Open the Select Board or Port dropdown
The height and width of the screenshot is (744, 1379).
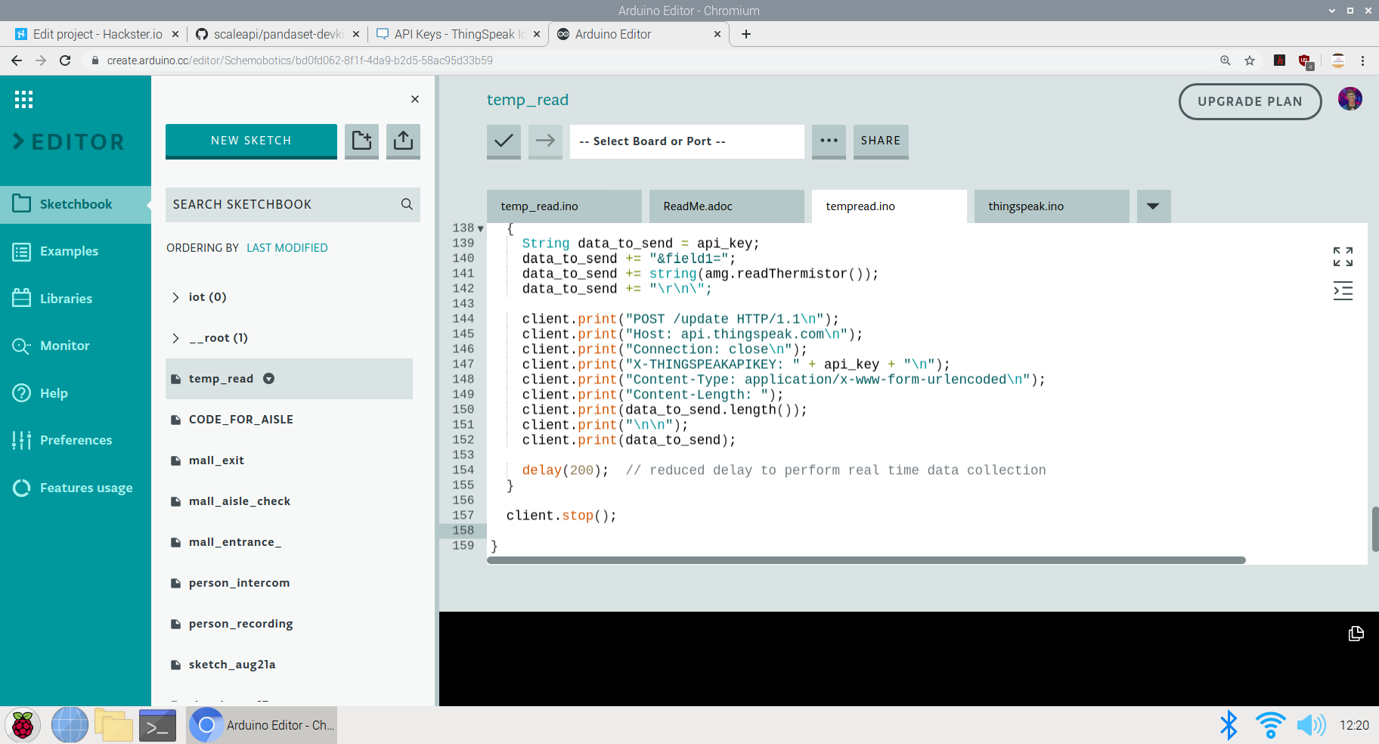pos(686,141)
